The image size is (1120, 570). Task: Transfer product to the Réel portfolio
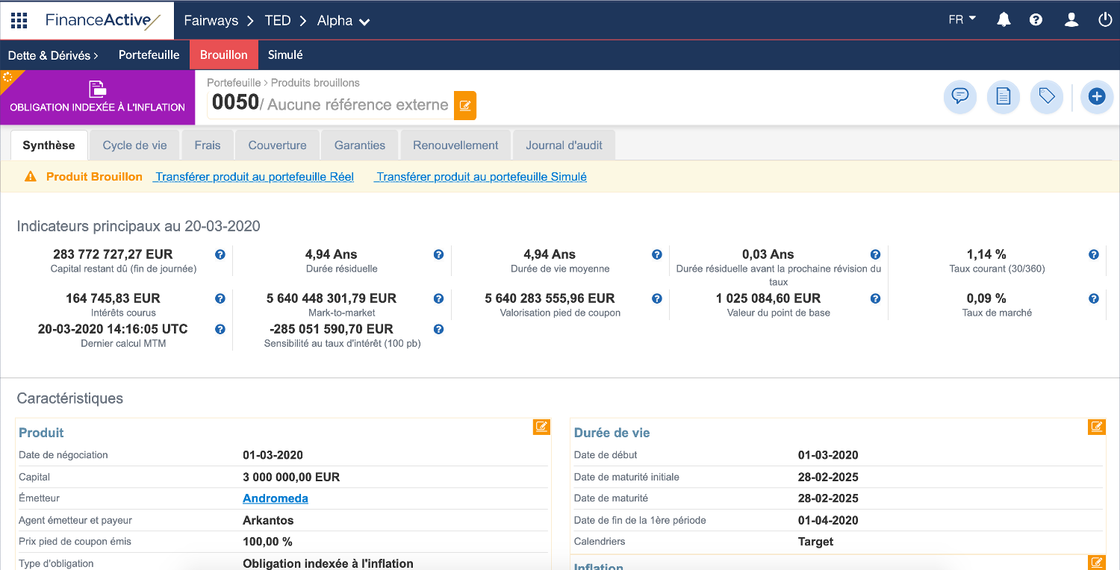tap(254, 177)
